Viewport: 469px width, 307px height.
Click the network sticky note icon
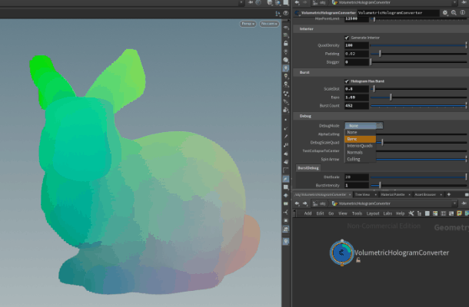(459, 213)
